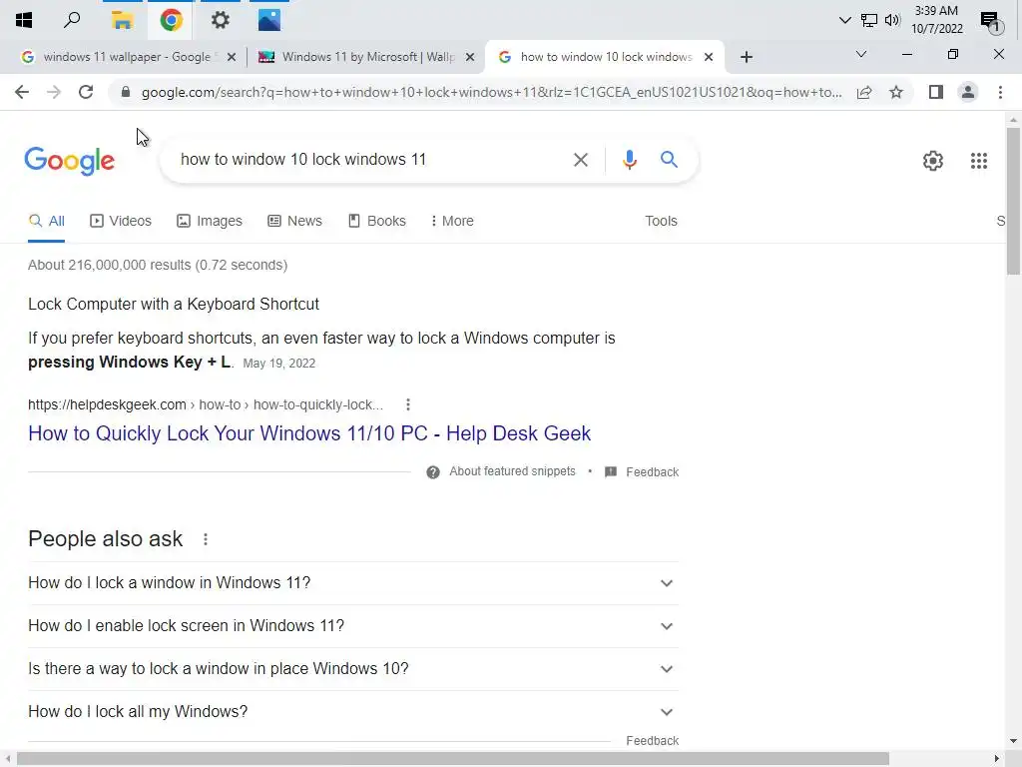Close the Windows 11 by Microsoft tab
Image resolution: width=1022 pixels, height=767 pixels.
pos(470,57)
